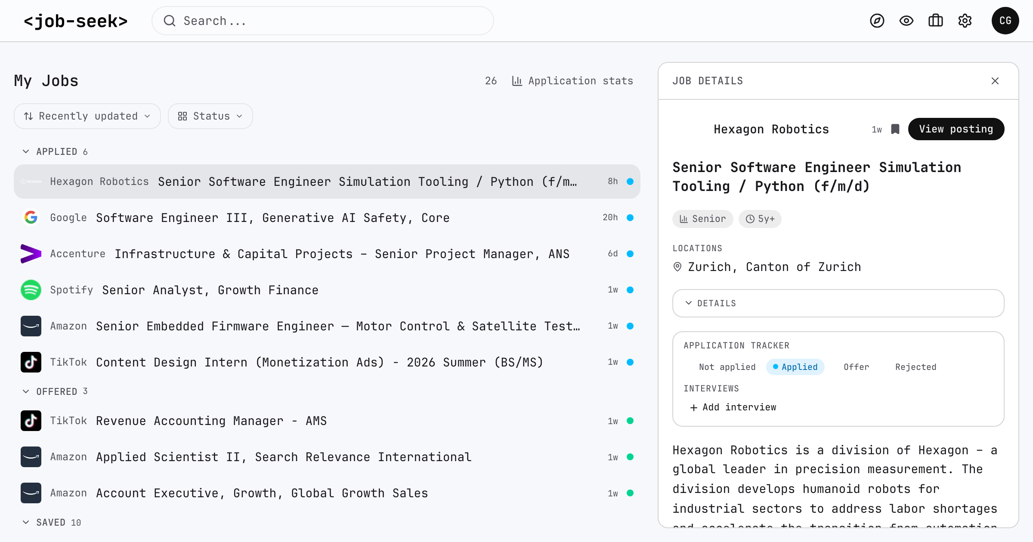The image size is (1033, 542).
Task: Click the 5y+ experience tag
Action: click(760, 219)
